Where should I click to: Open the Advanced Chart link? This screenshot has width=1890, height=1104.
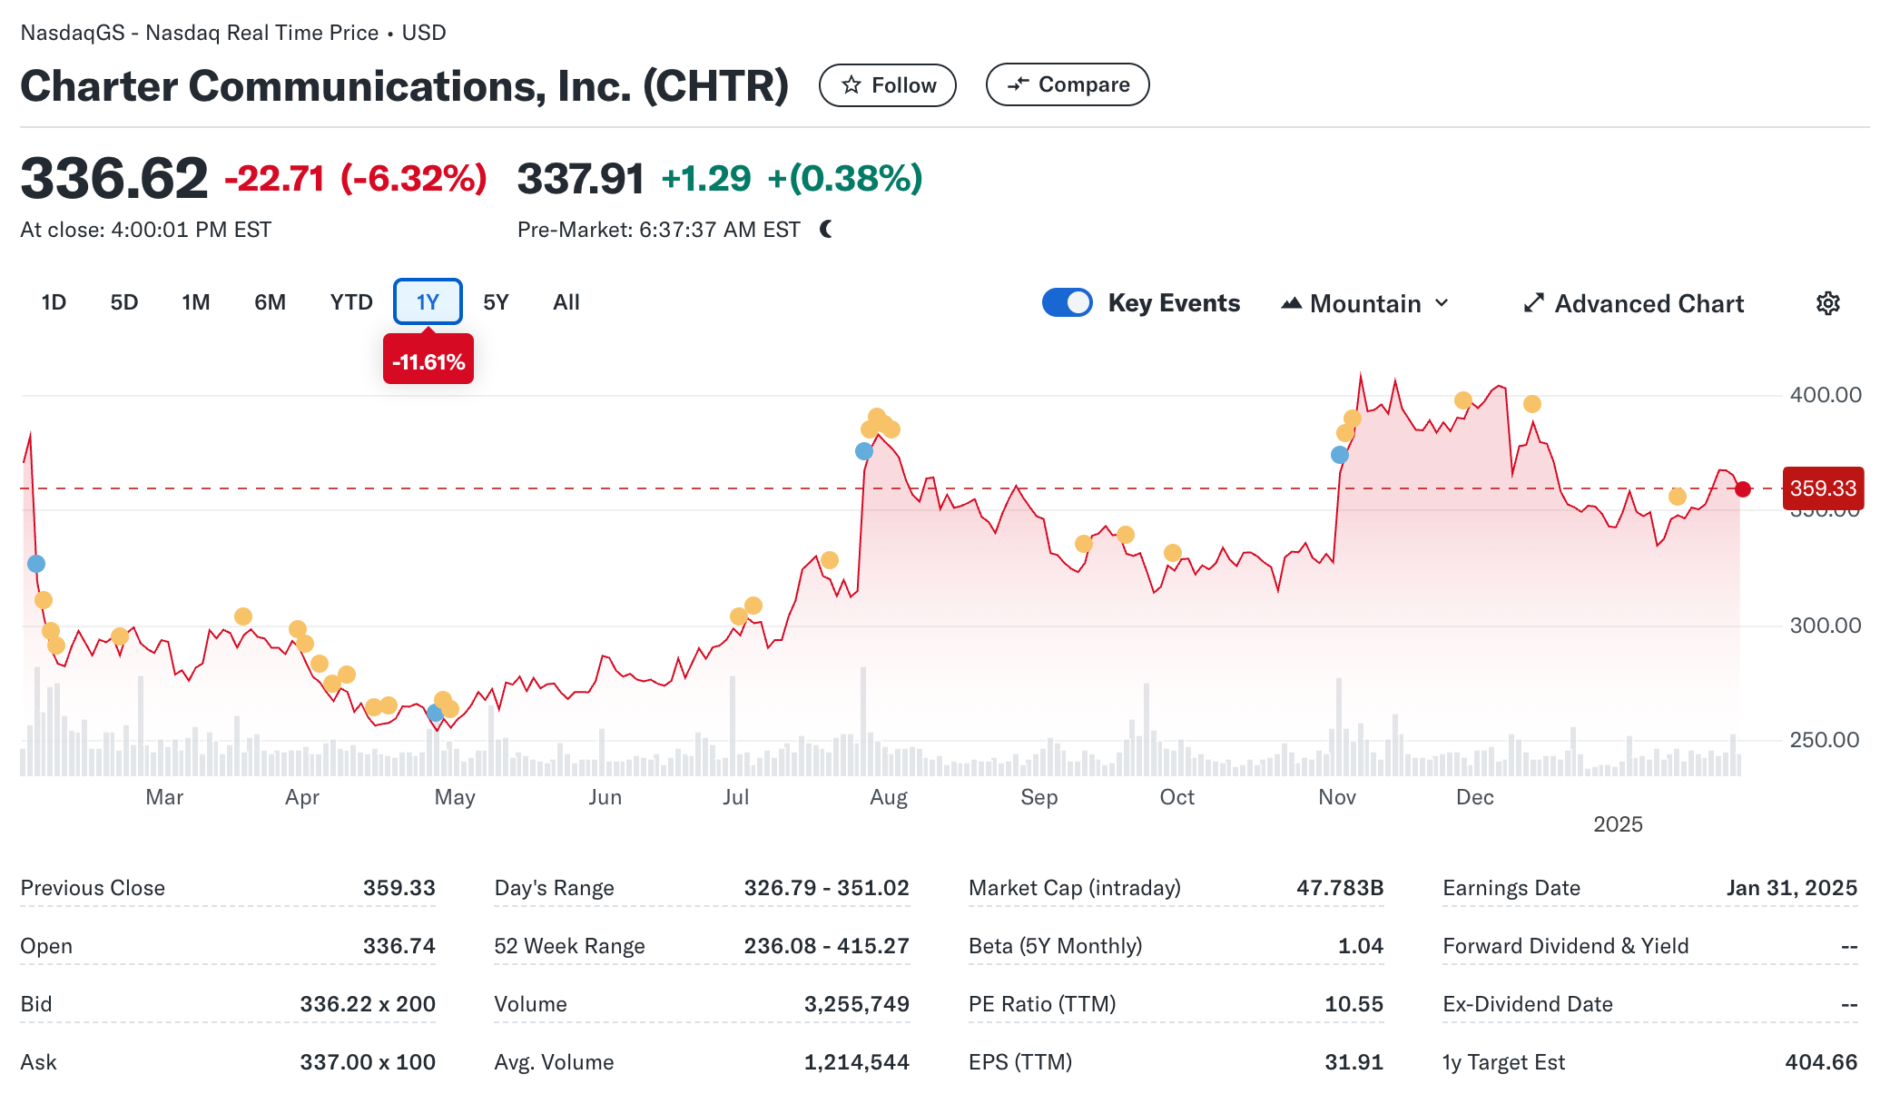(1648, 303)
